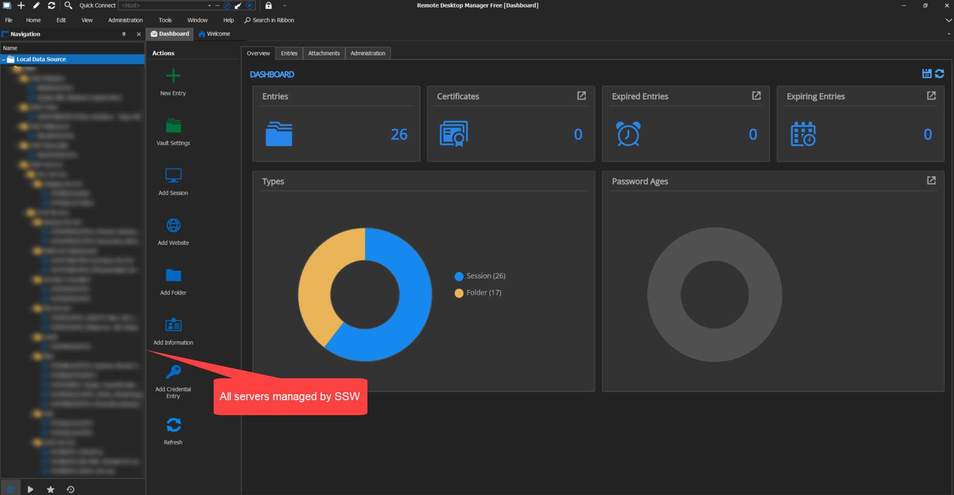
Task: Collapse the Local Data Source tree node
Action: pos(4,59)
